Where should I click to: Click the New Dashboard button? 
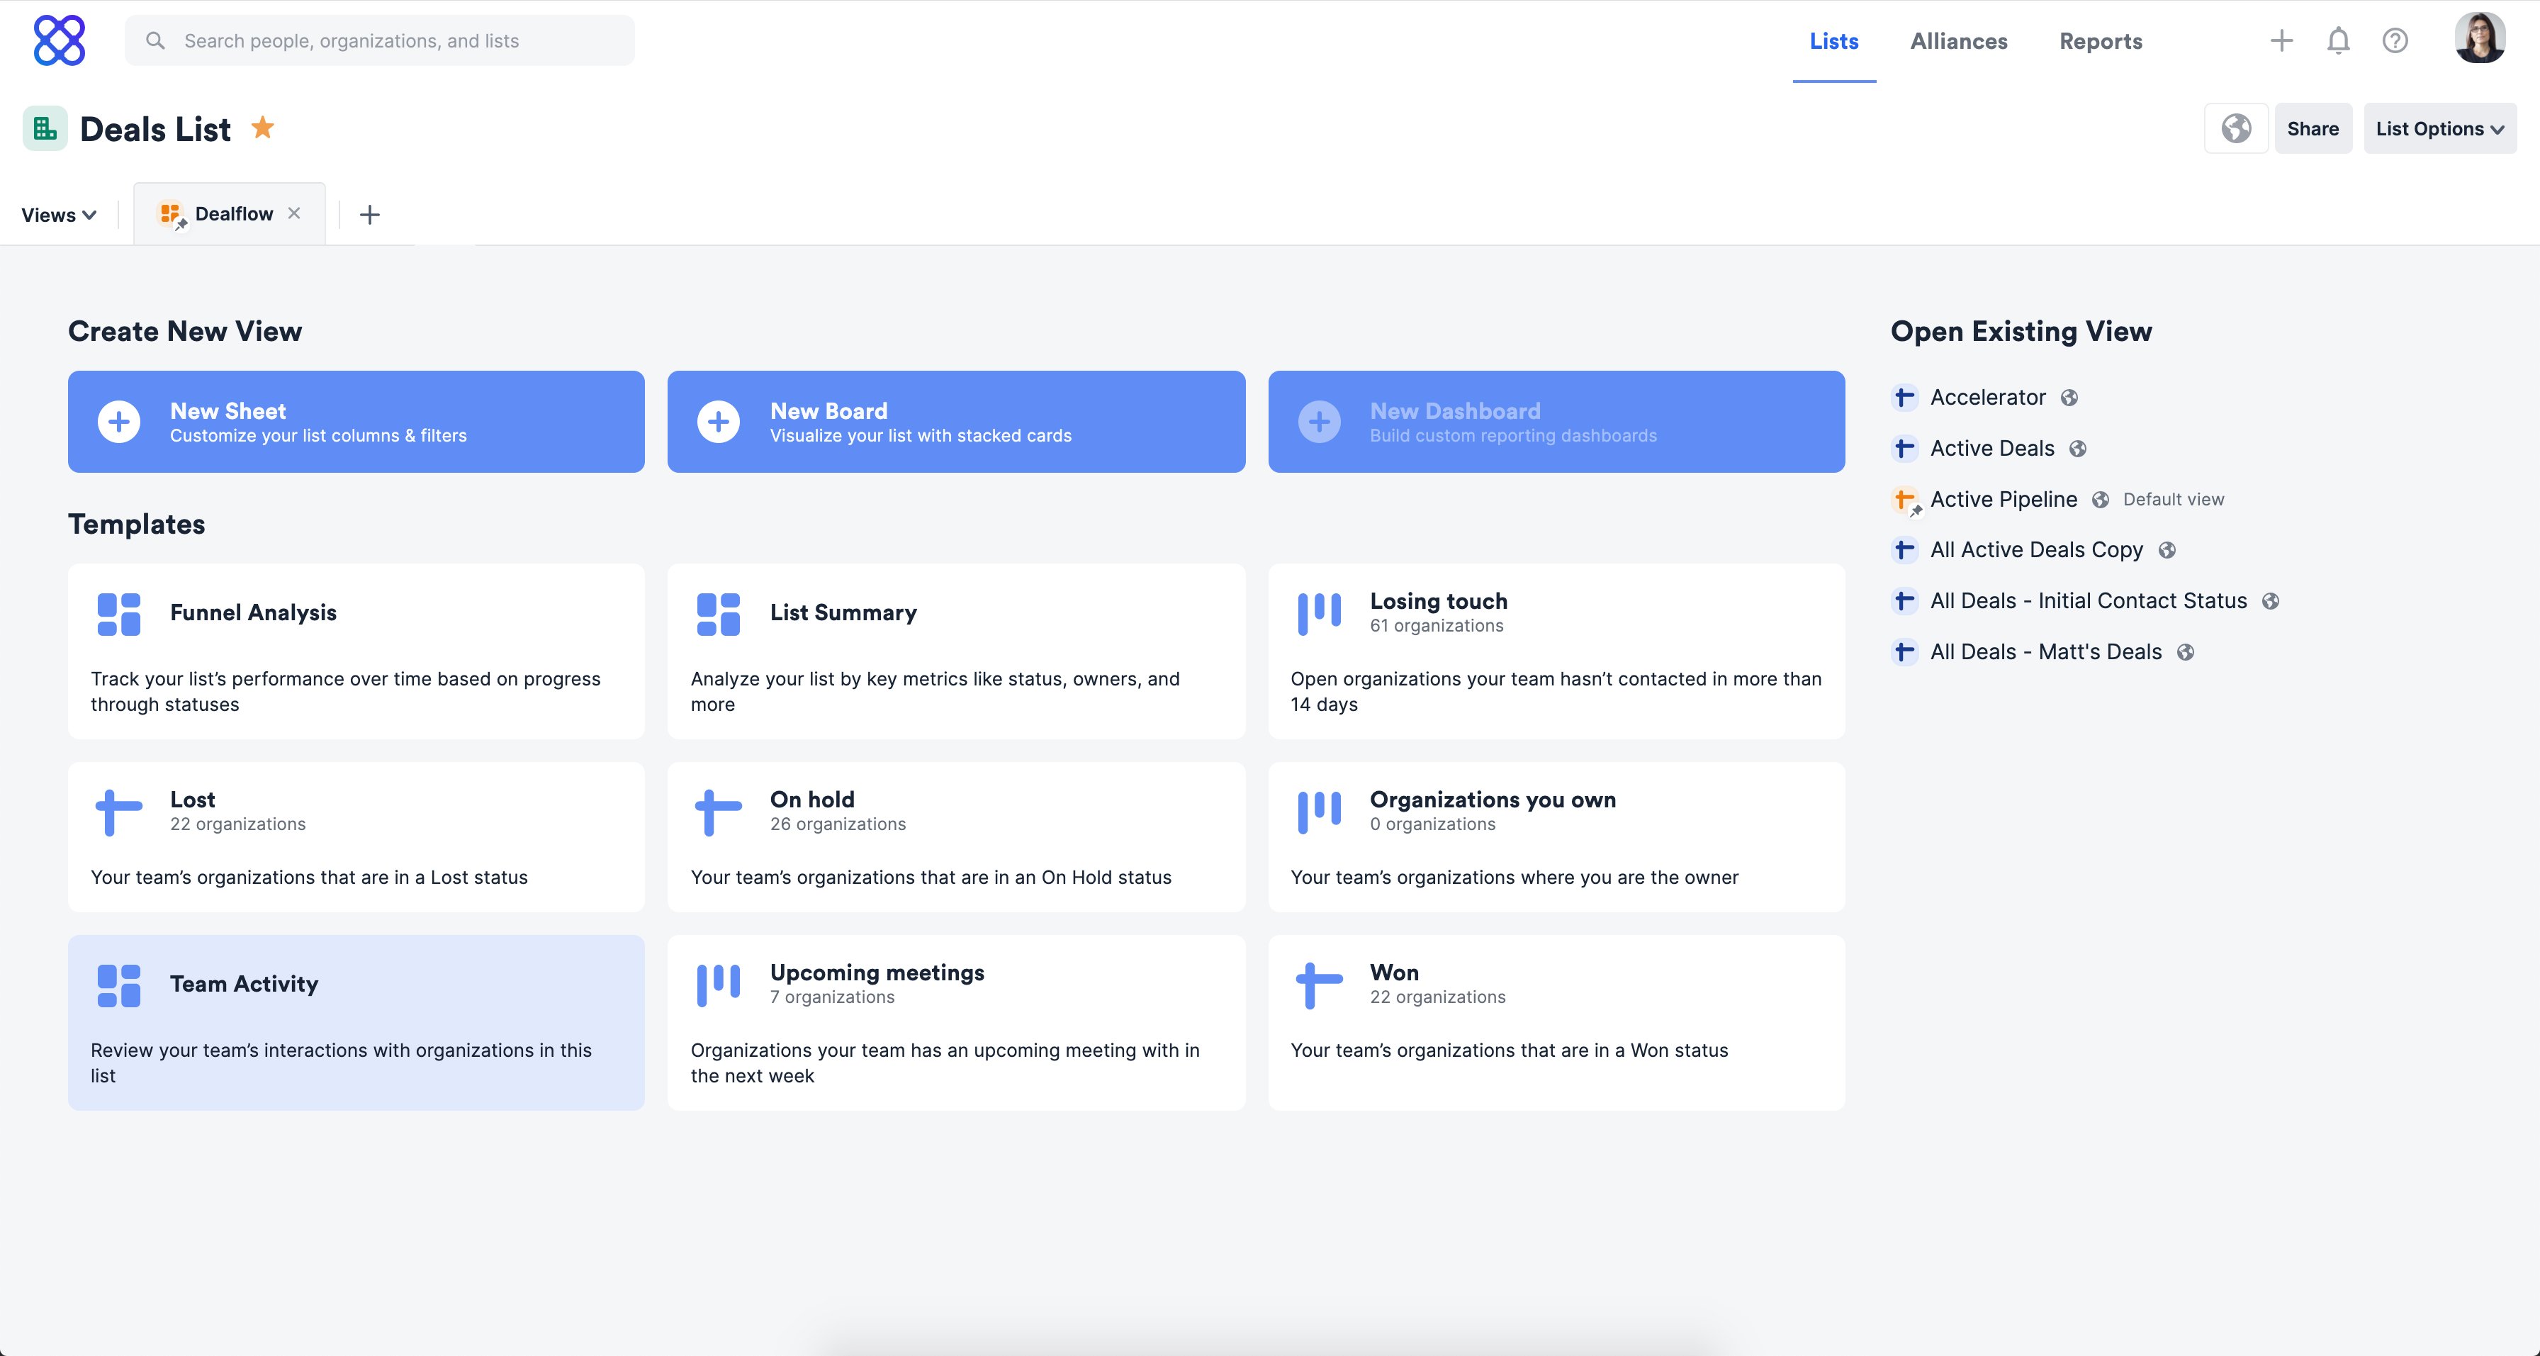pos(1556,422)
